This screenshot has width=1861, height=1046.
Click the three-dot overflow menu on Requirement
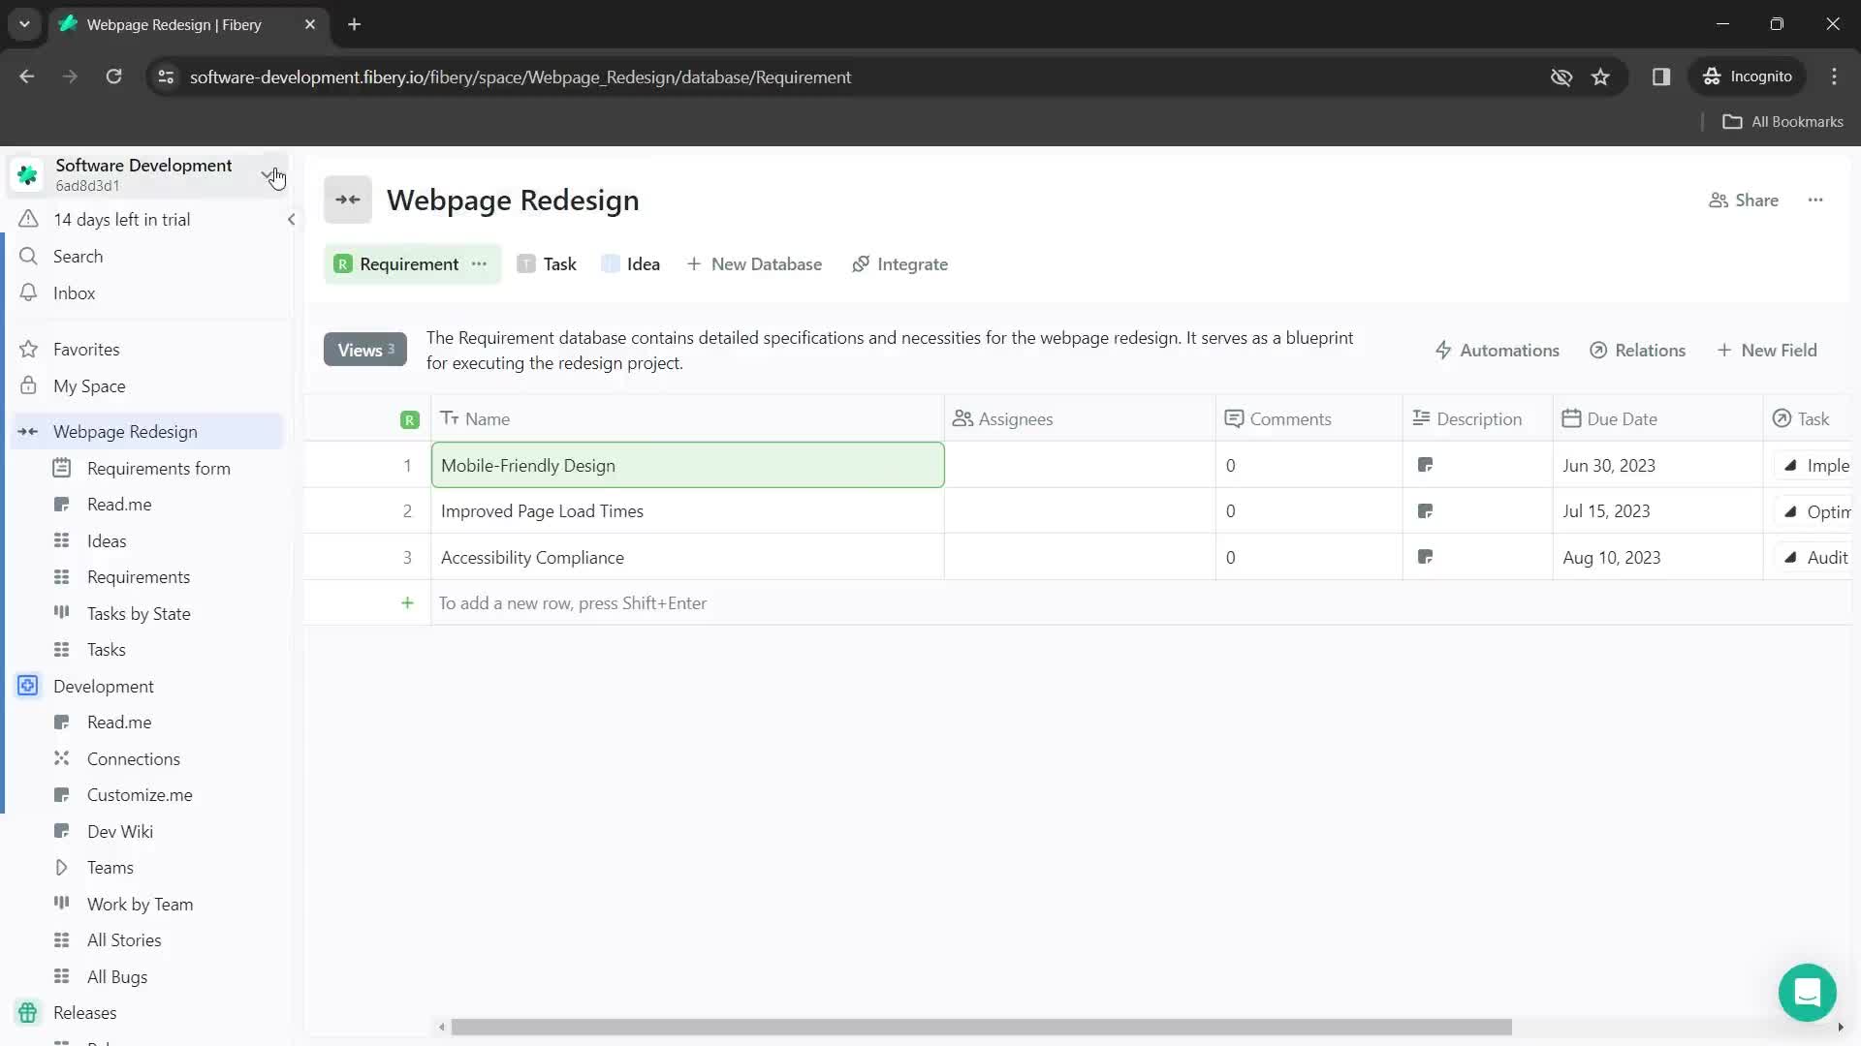(x=480, y=263)
